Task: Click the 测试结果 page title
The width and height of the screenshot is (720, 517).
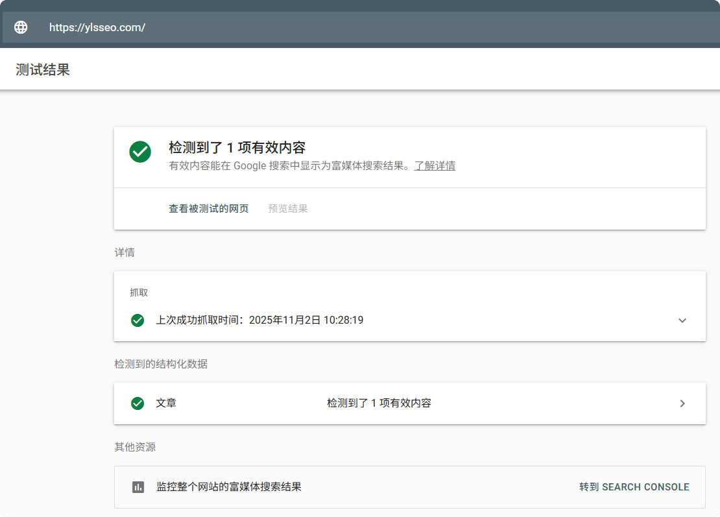Action: [42, 69]
